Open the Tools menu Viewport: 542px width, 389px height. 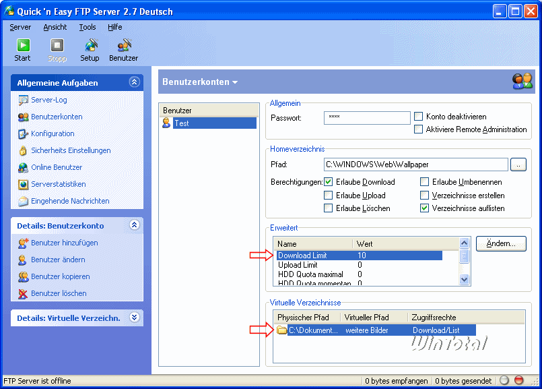(87, 27)
